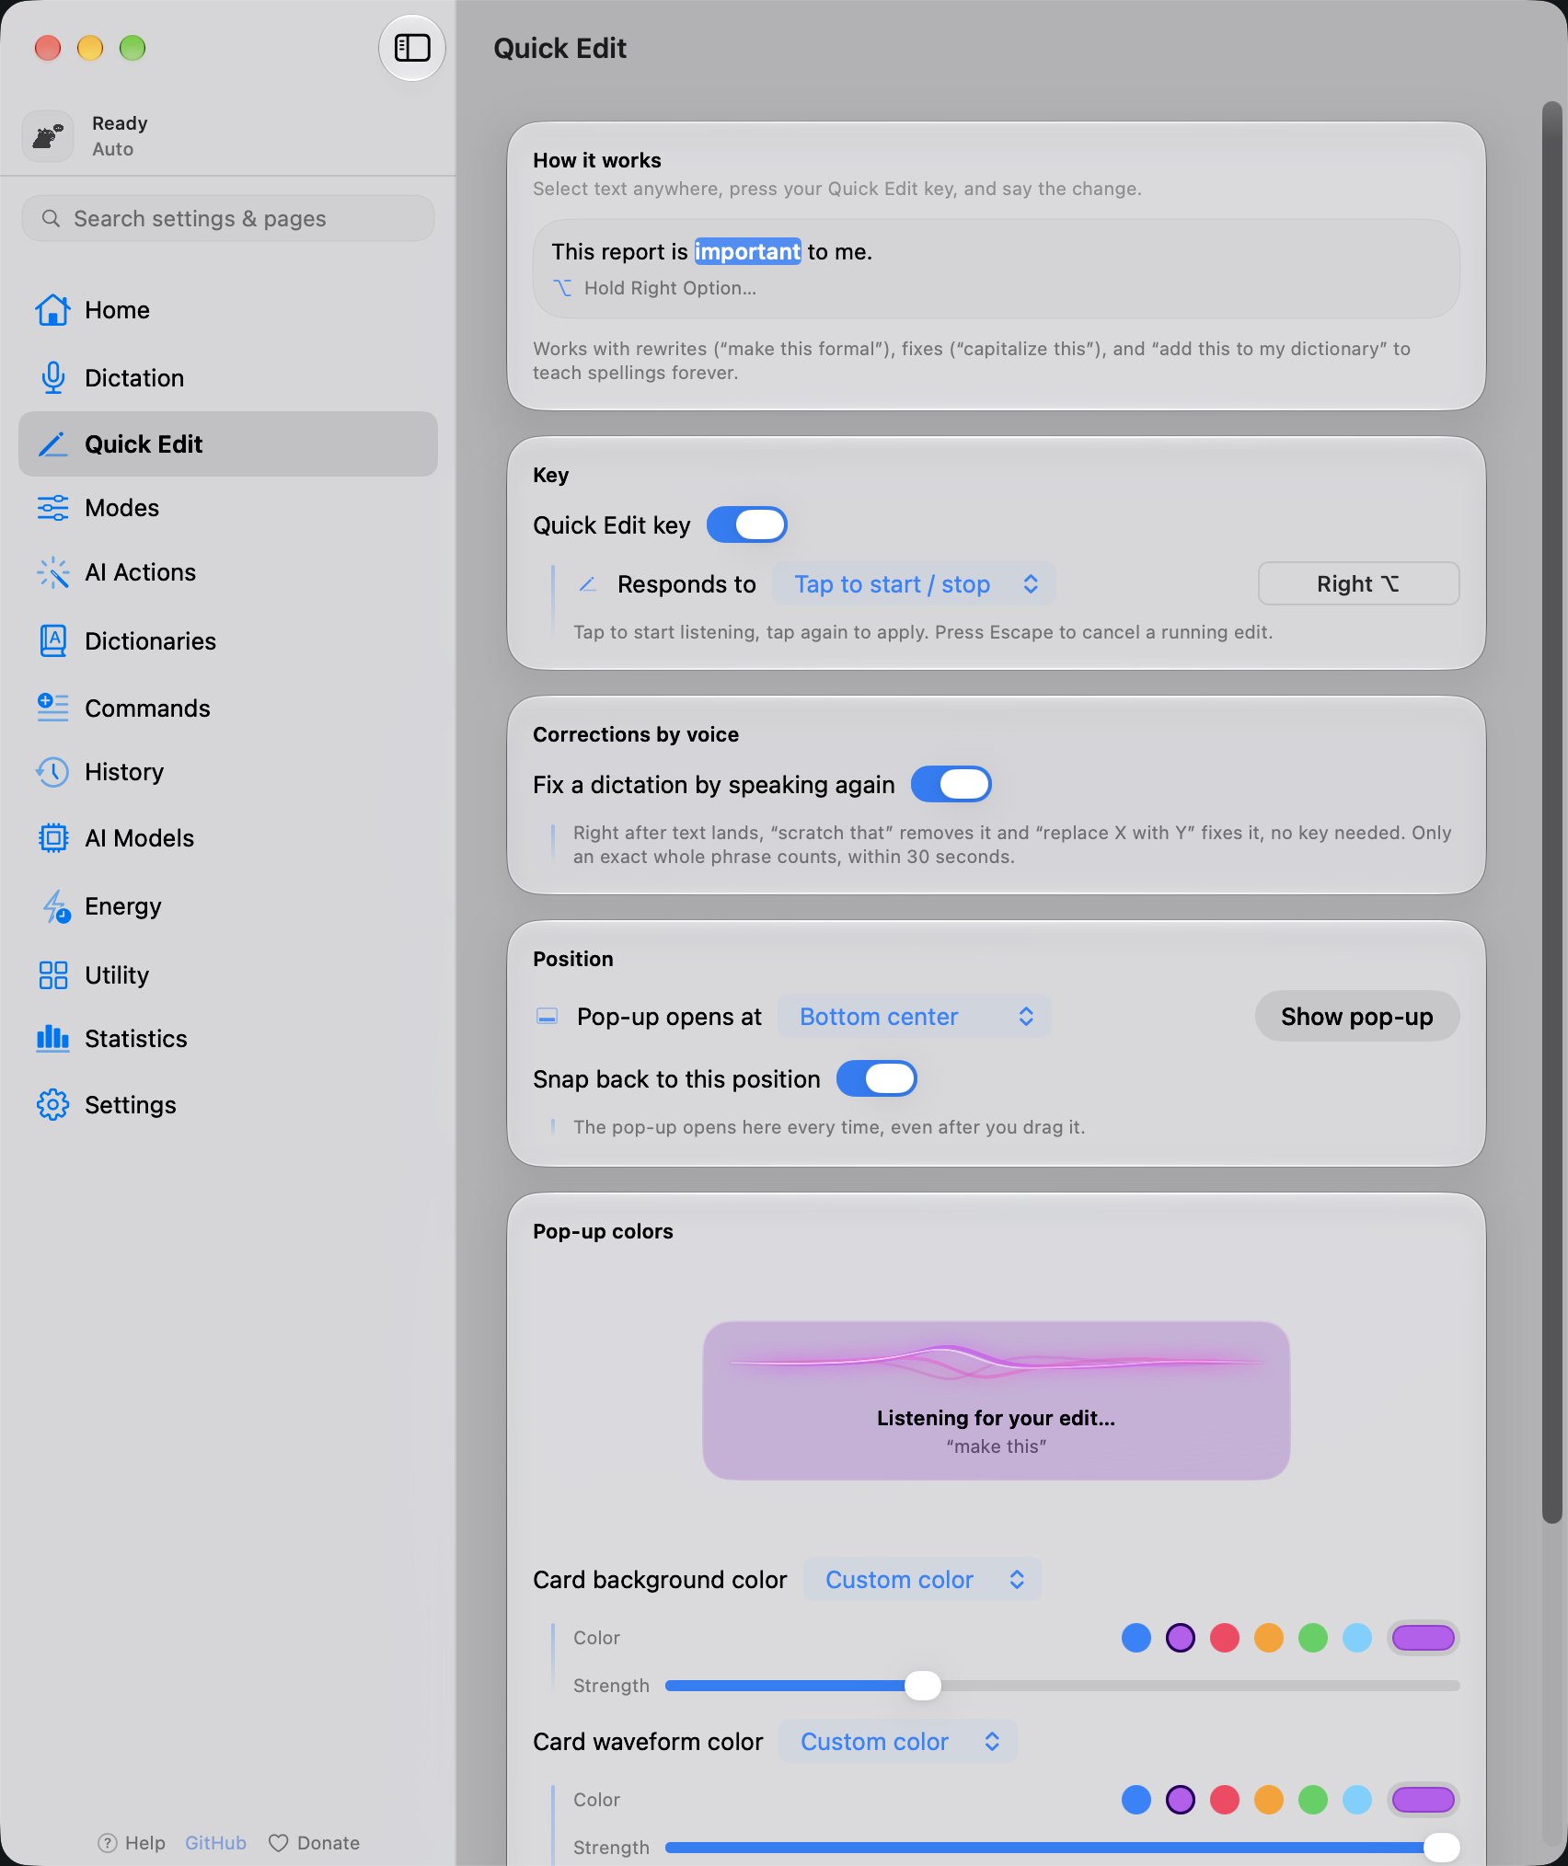Click the AI Models chip icon
The width and height of the screenshot is (1568, 1866).
click(x=52, y=838)
